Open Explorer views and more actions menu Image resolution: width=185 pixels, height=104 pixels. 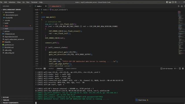tap(30, 6)
